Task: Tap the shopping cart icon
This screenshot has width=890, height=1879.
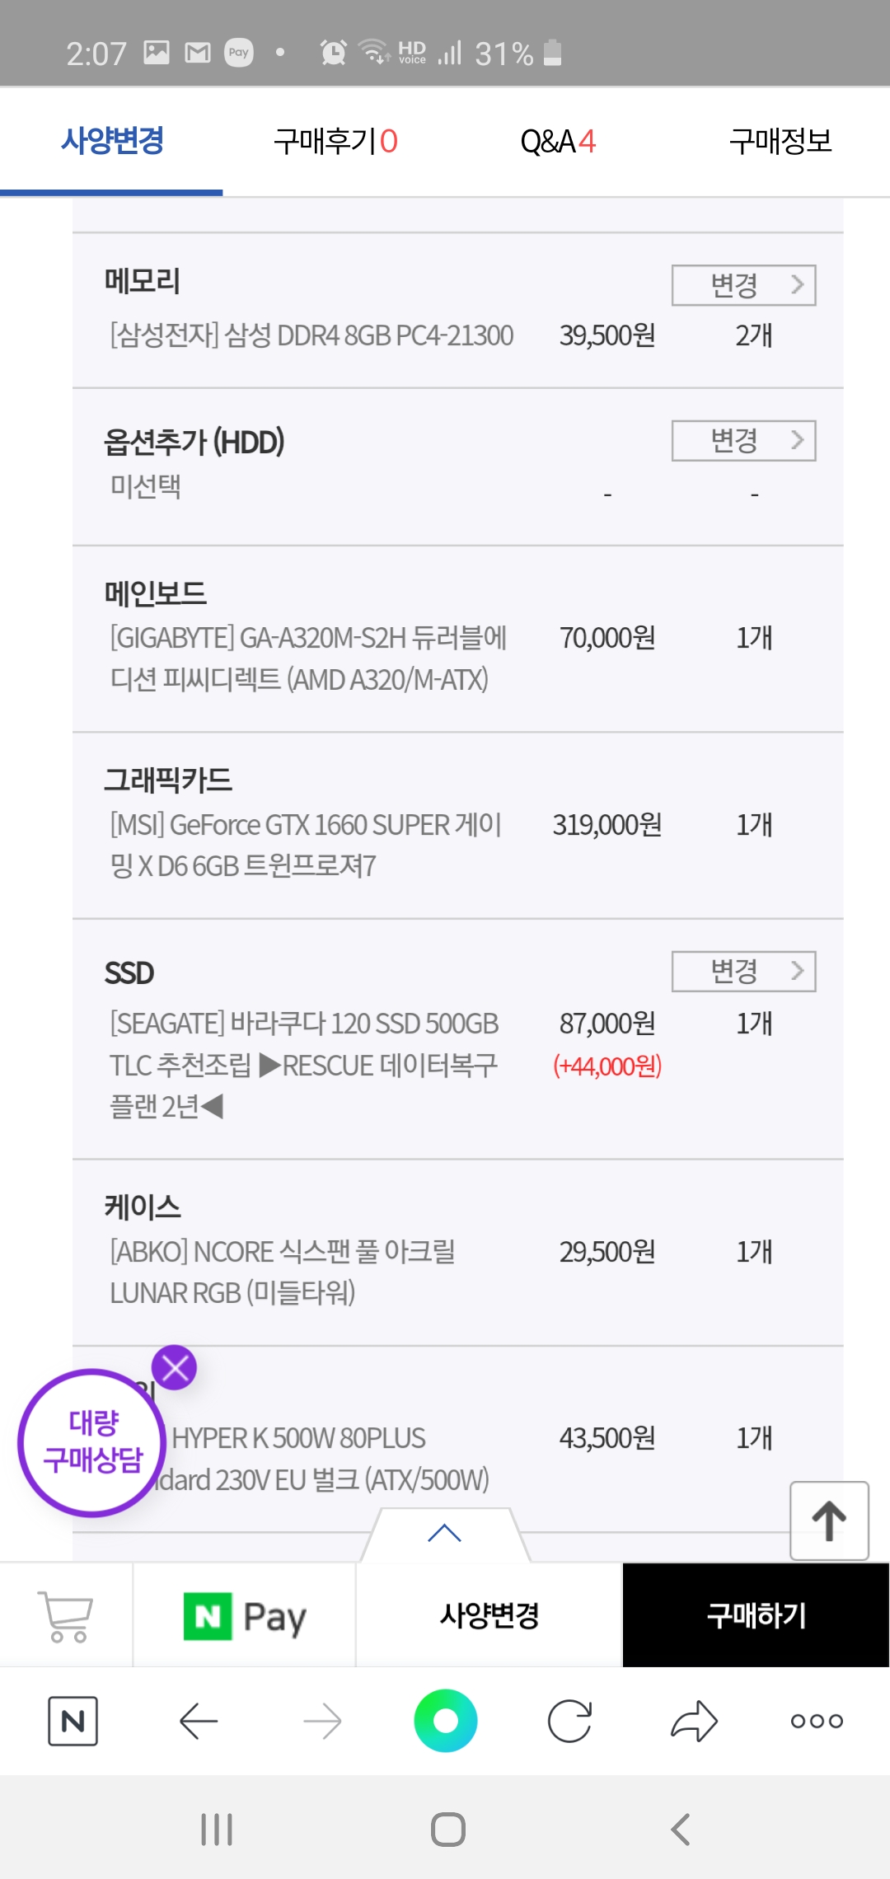Action: [66, 1615]
